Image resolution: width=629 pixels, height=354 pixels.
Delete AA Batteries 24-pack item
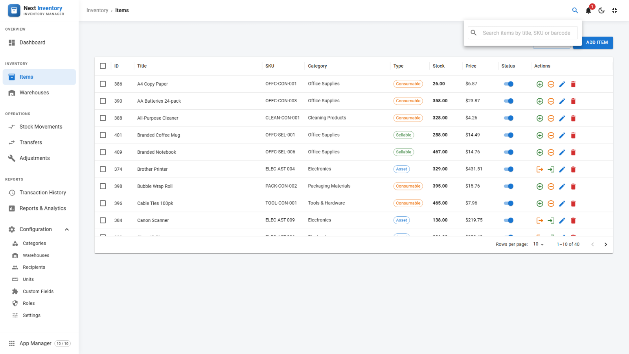point(573,101)
